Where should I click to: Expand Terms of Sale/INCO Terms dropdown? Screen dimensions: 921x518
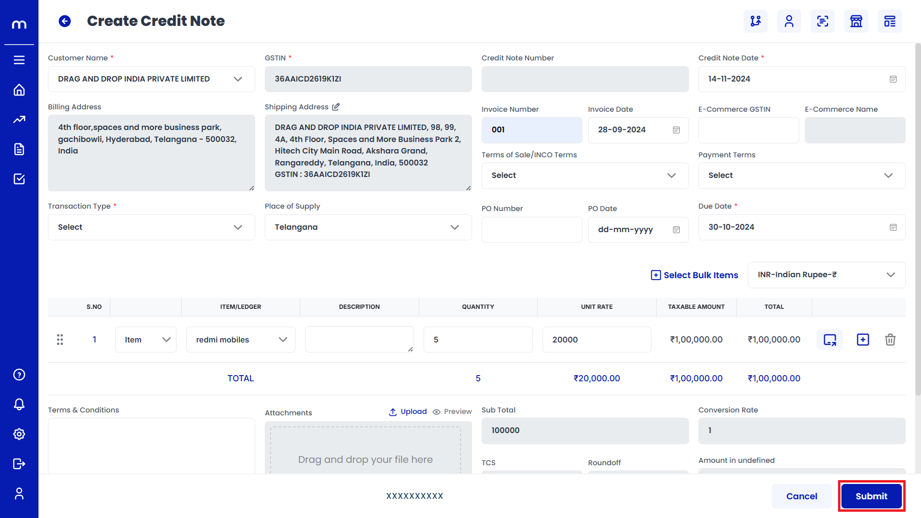click(584, 176)
